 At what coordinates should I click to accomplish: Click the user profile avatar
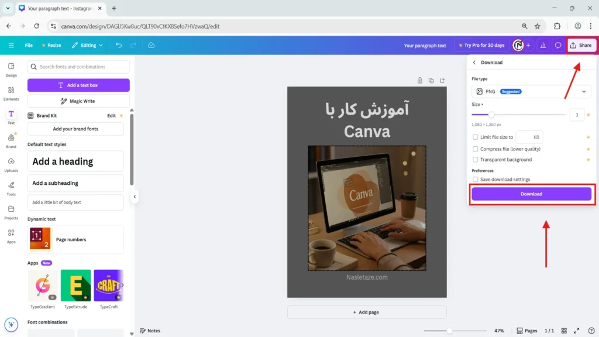coord(518,45)
